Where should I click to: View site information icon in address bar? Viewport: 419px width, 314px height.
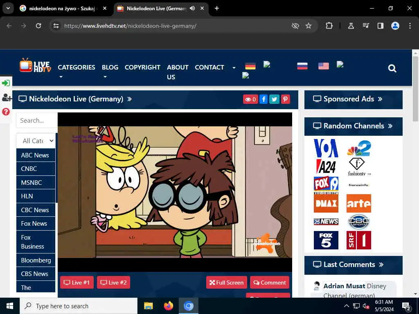click(x=56, y=26)
